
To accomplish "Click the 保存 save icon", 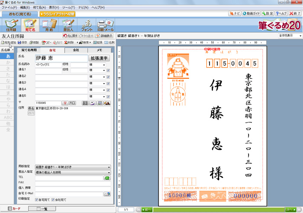I will (x=22, y=43).
